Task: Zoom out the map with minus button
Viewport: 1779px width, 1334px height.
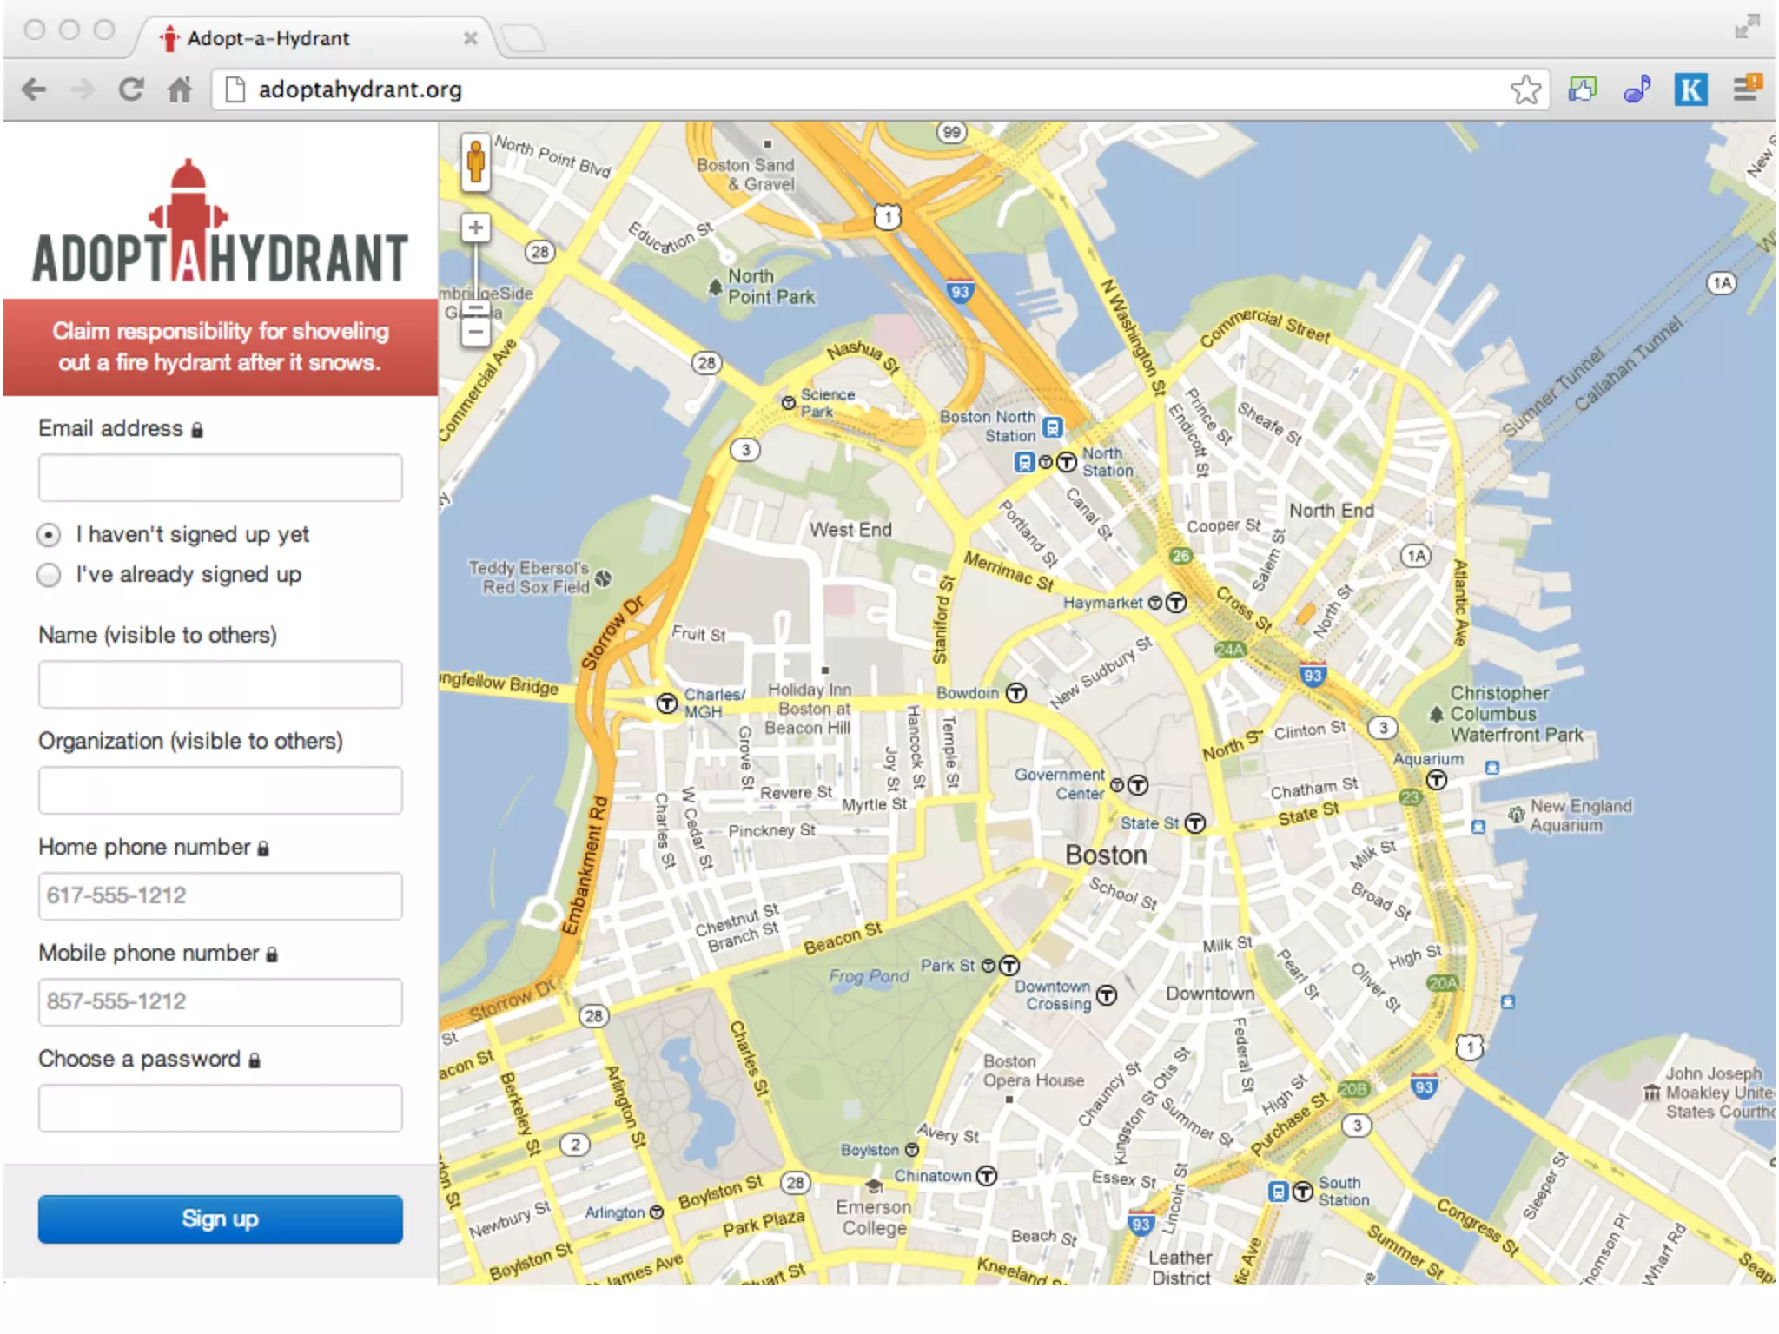Action: 475,331
